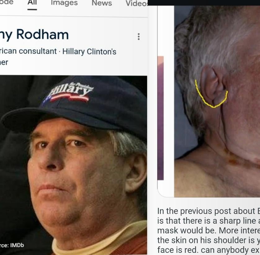Select the News search tab
Viewport: 260px width, 255px height.
tap(102, 3)
